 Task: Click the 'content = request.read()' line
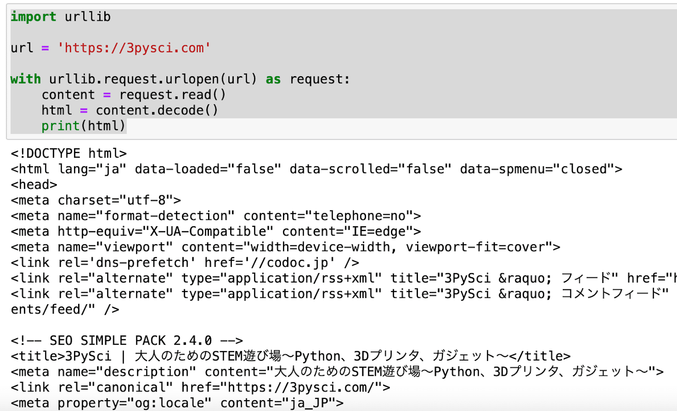[134, 95]
